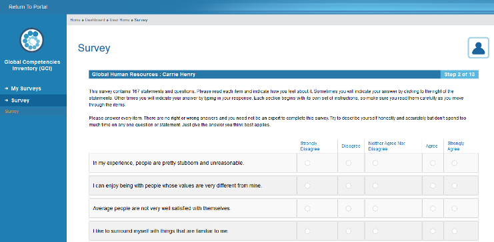This screenshot has width=494, height=242.
Task: Open Dashboard breadcrumb link
Action: pos(95,20)
